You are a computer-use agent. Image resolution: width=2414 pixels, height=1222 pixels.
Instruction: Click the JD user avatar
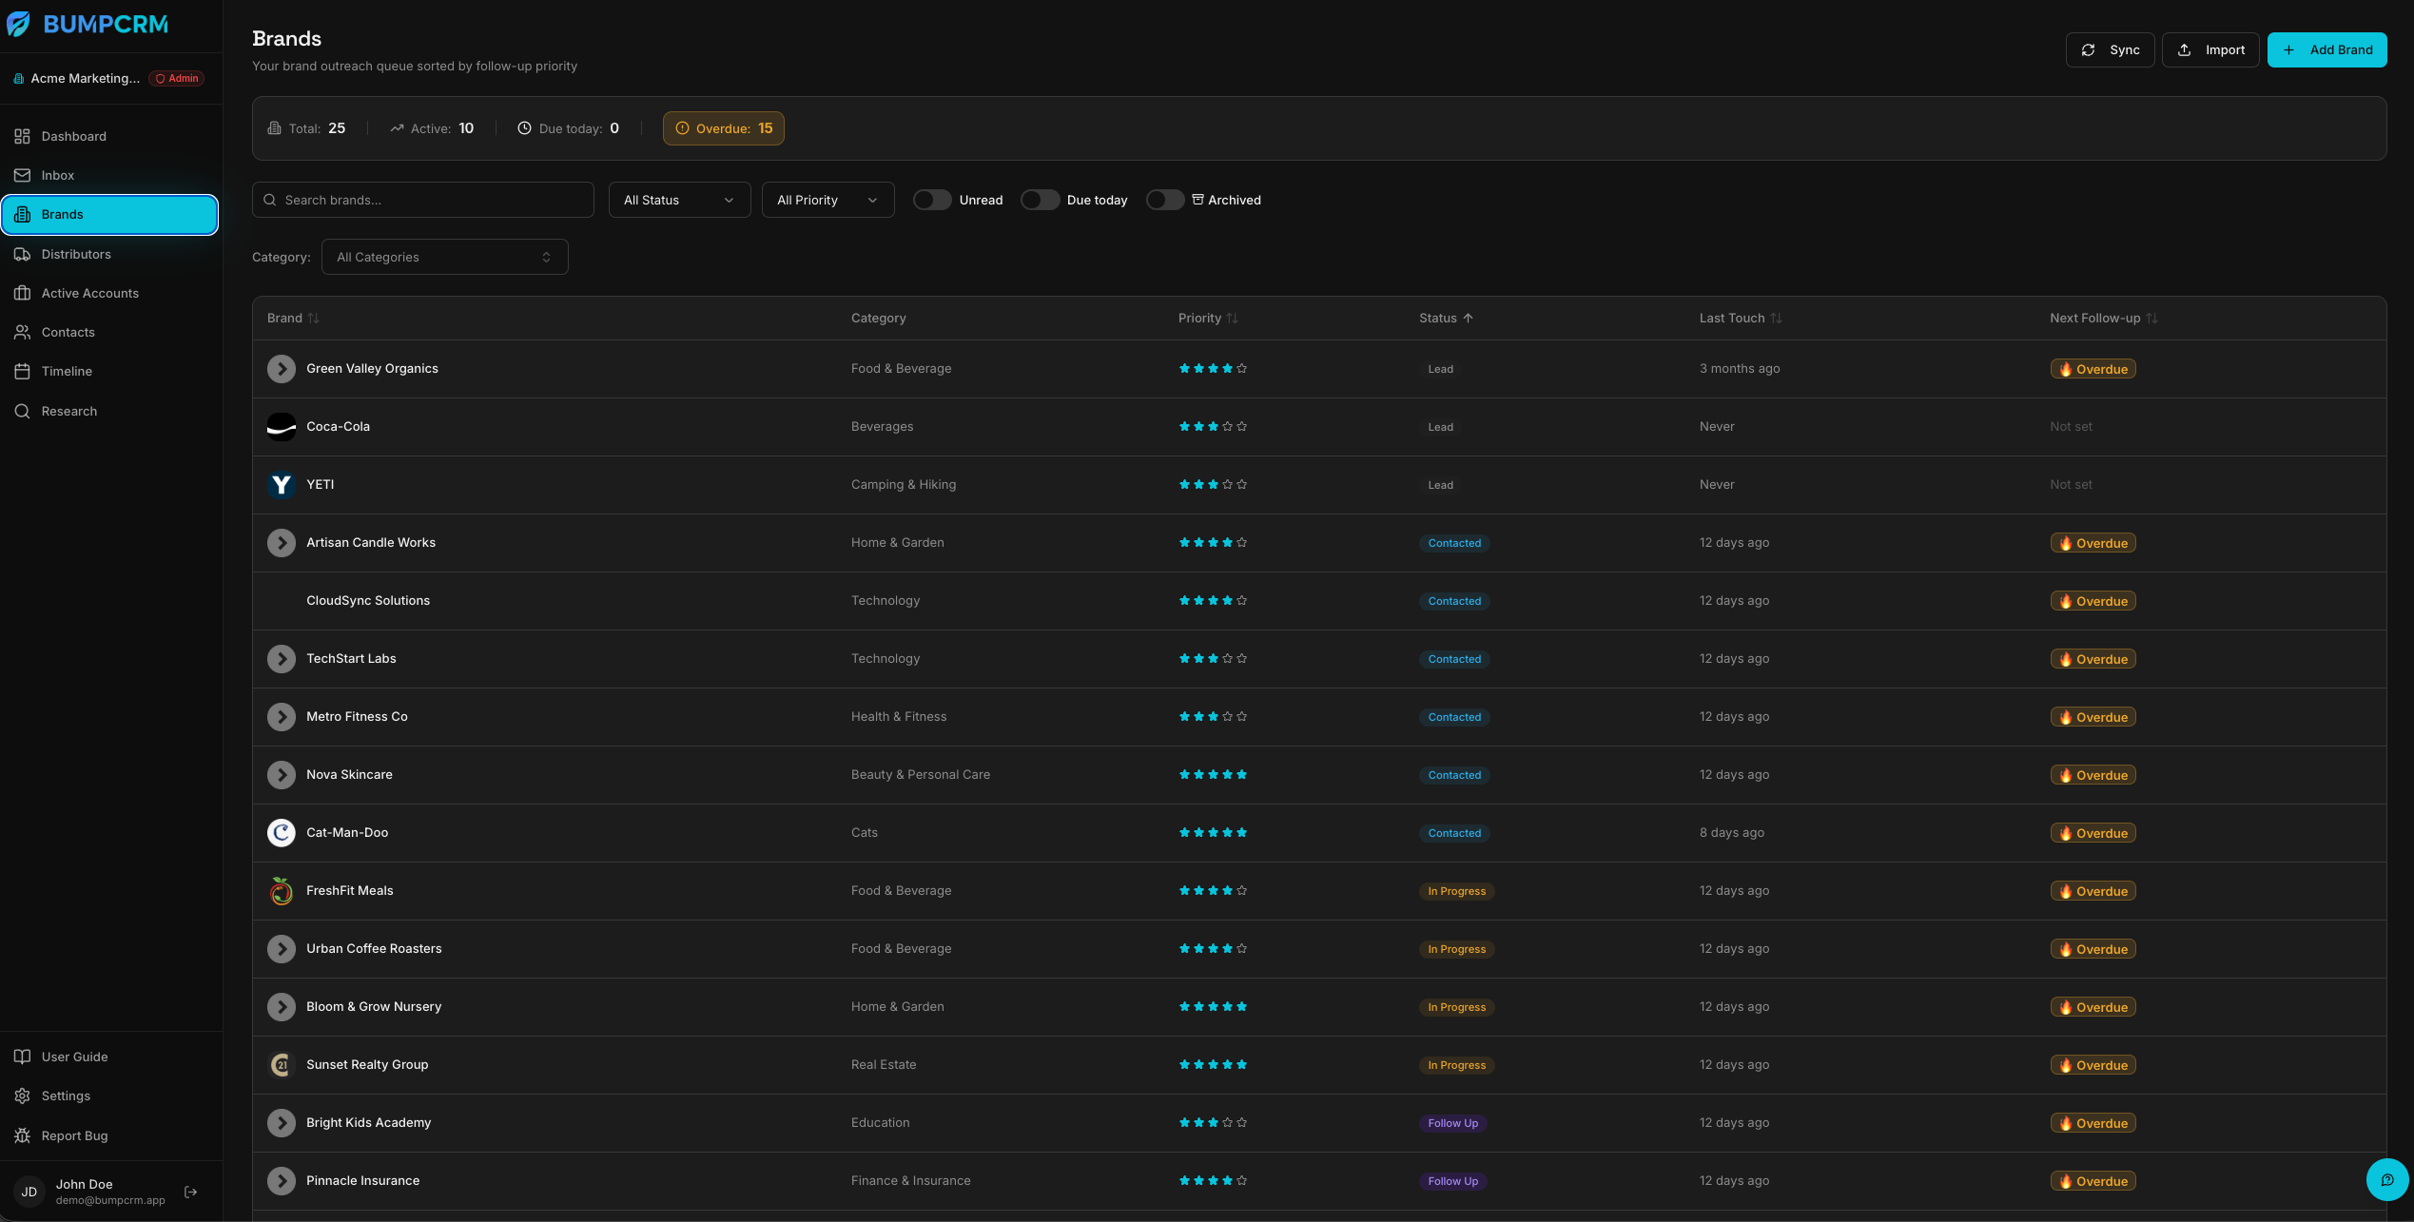coord(29,1192)
